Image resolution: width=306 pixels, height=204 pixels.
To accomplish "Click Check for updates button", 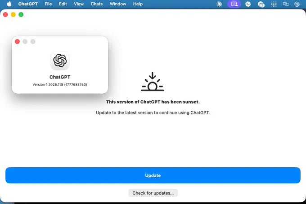I will (x=153, y=193).
